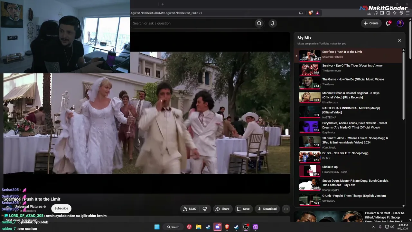Play Shake It Up by Elizabeth Daily

pyautogui.click(x=349, y=171)
